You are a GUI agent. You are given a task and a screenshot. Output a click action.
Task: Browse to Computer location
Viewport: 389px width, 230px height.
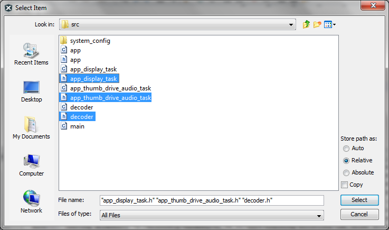31,165
